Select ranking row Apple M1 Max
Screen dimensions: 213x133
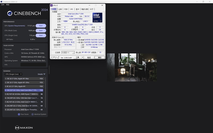[24, 78]
